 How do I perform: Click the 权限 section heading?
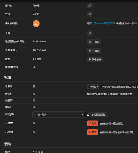[x=8, y=77]
